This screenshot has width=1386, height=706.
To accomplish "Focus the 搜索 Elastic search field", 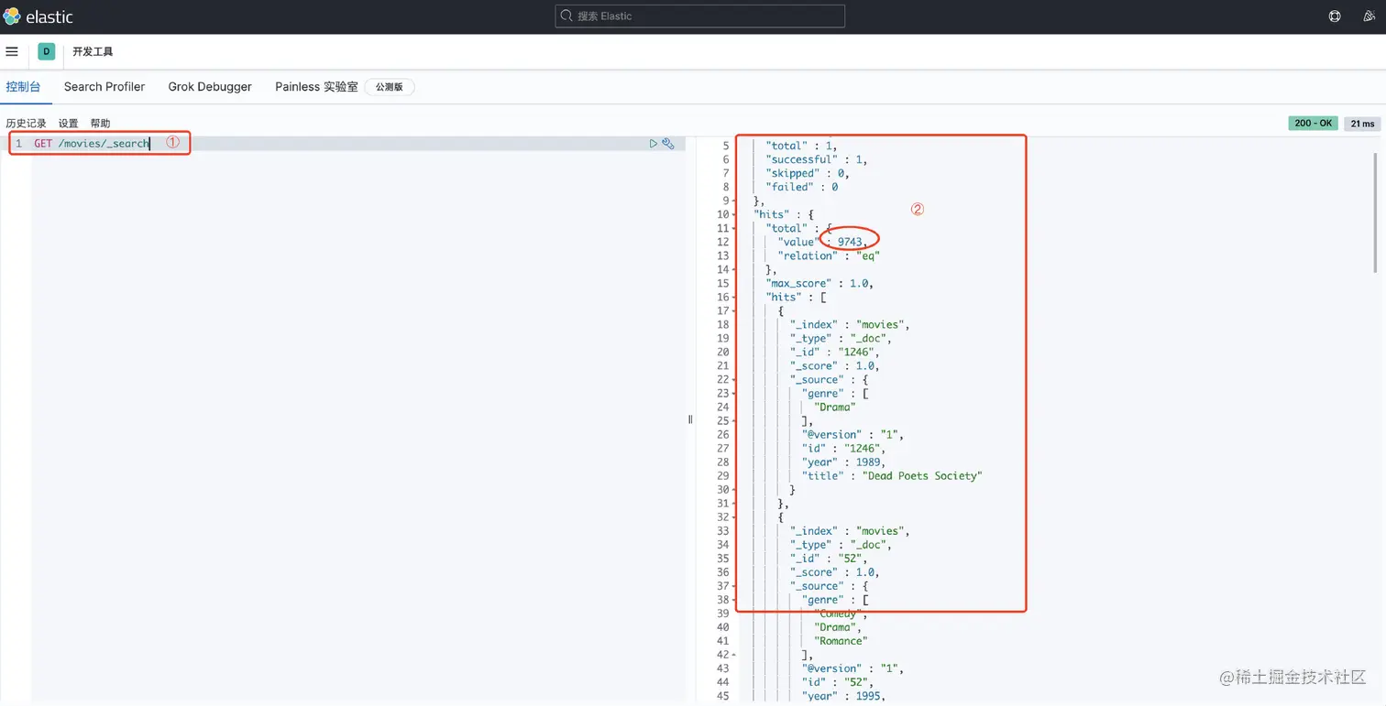I will click(700, 16).
